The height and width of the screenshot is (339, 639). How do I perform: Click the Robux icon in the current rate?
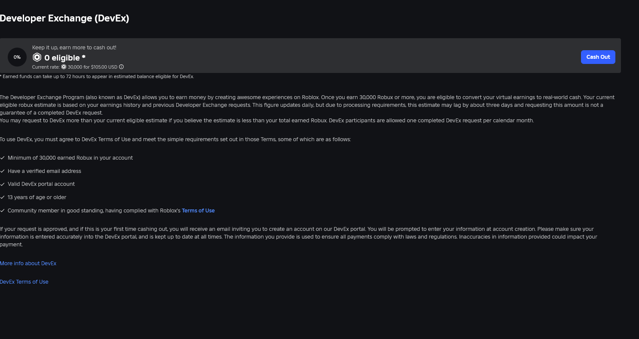pyautogui.click(x=64, y=67)
